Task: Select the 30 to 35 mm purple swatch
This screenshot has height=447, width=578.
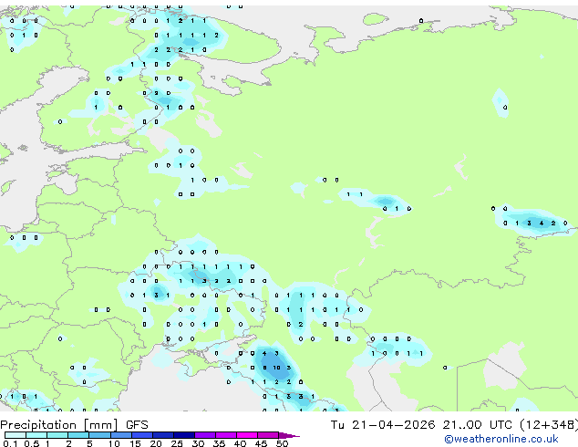Action: tap(204, 435)
